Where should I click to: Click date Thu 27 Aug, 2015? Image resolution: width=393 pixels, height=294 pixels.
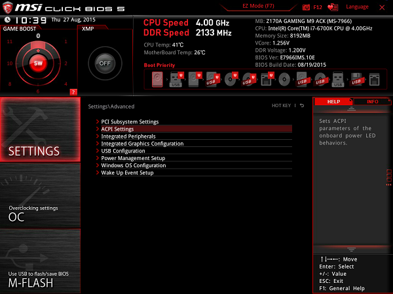point(73,20)
